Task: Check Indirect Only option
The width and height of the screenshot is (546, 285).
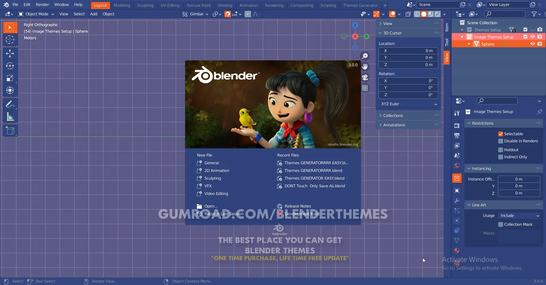Action: coord(501,157)
